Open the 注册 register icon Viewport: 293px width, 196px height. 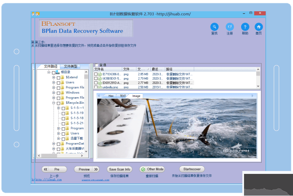pyautogui.click(x=229, y=27)
